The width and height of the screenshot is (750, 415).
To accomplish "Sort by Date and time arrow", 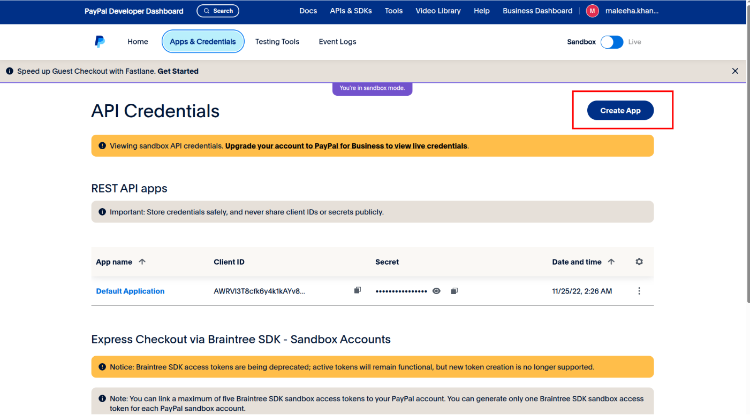I will click(x=611, y=262).
